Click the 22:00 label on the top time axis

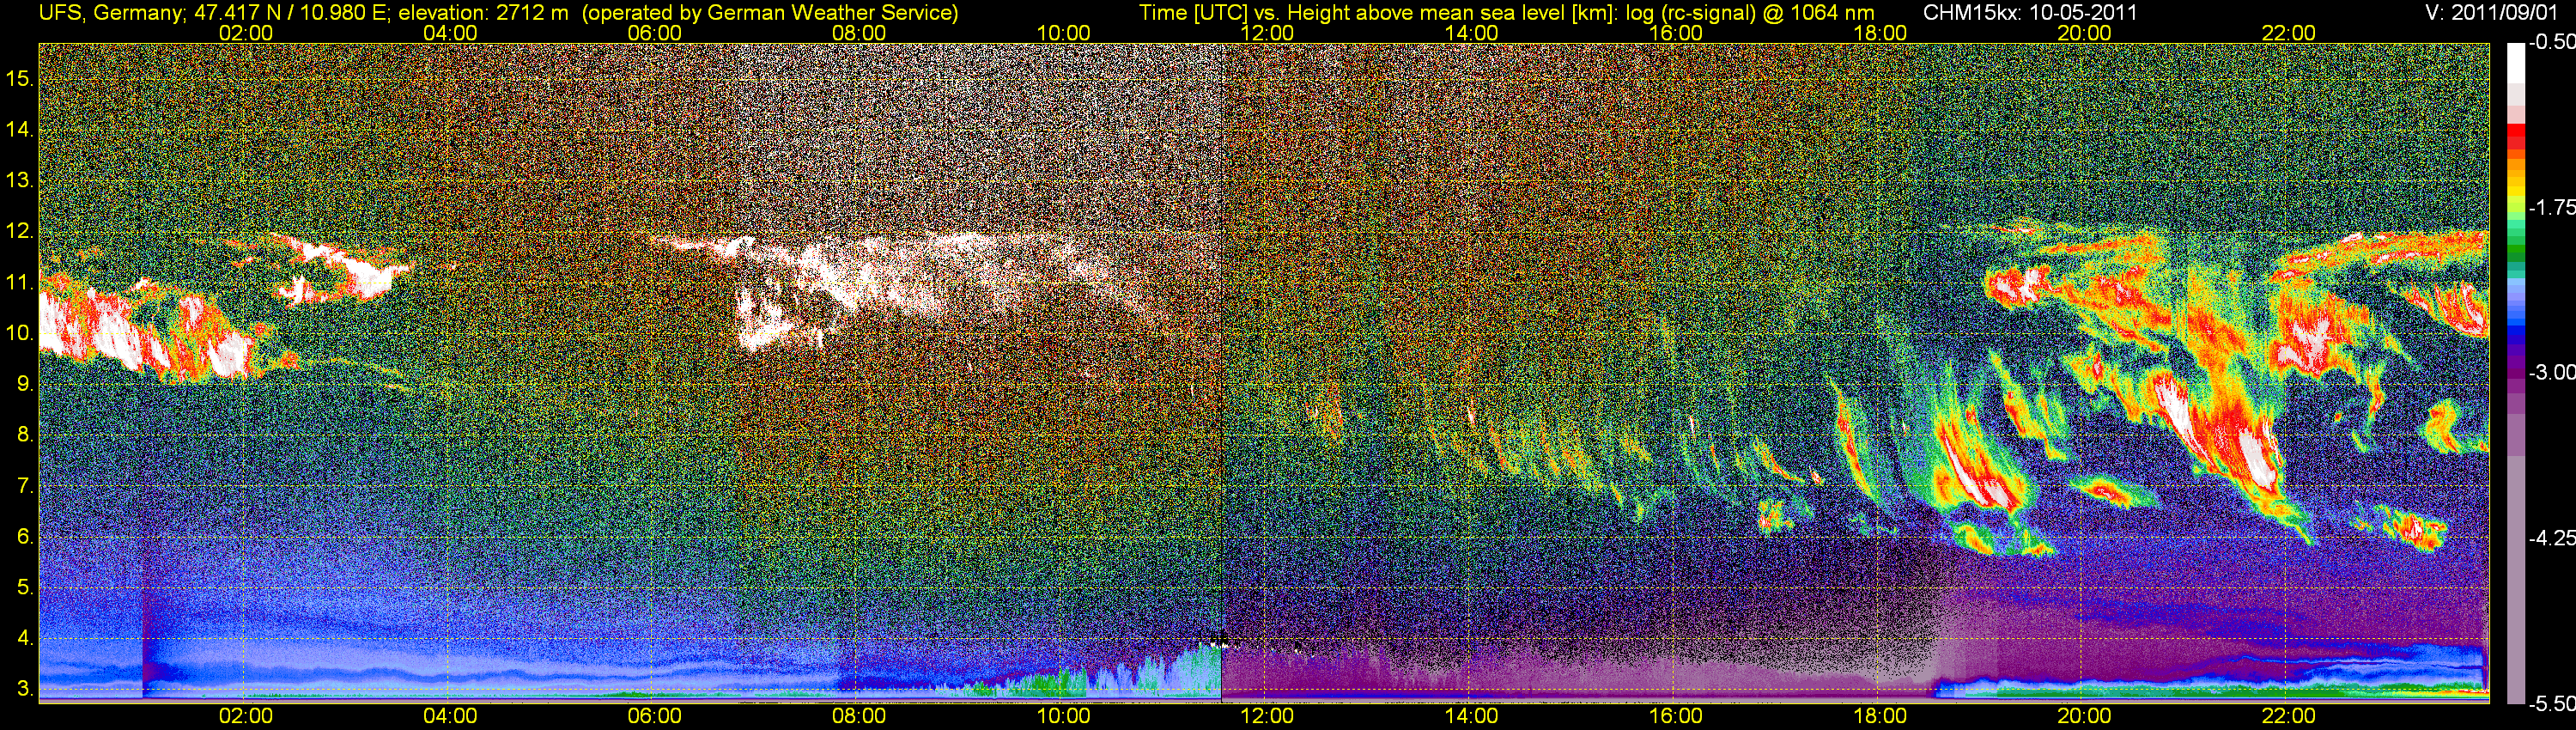click(x=2288, y=33)
